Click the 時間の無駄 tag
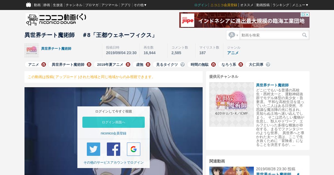This screenshot has height=175, width=334. coord(200,64)
